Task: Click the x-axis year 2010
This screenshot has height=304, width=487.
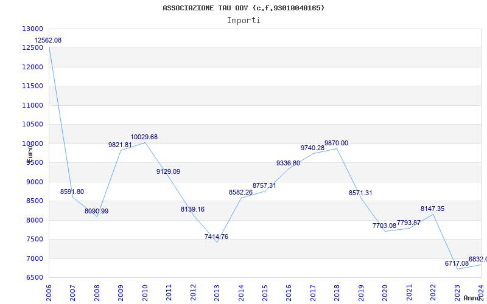Action: 145,292
